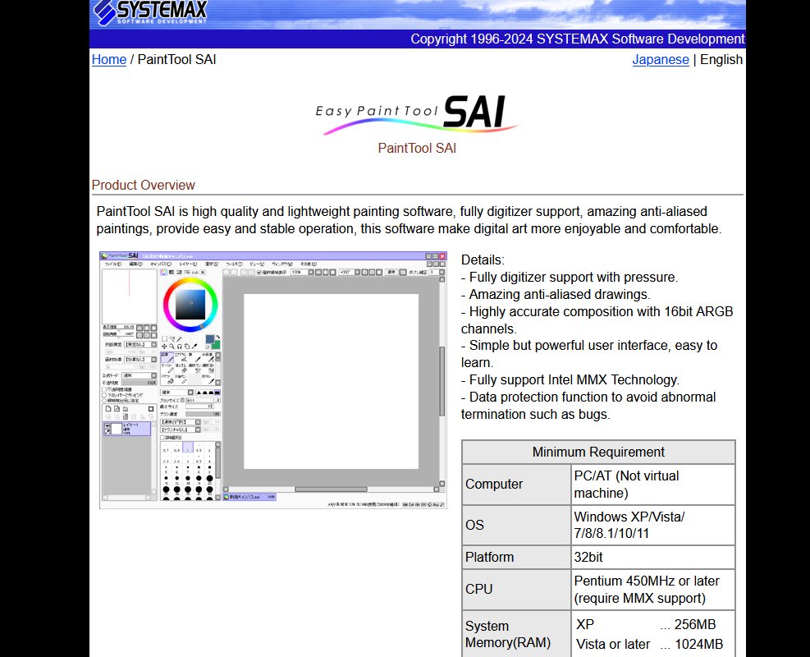
Task: Open the stabilizer value dropdown in SAI toolbar
Action: tap(437, 273)
